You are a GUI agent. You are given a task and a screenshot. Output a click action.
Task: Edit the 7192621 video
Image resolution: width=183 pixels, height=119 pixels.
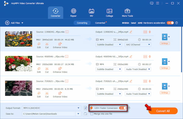click(x=39, y=95)
